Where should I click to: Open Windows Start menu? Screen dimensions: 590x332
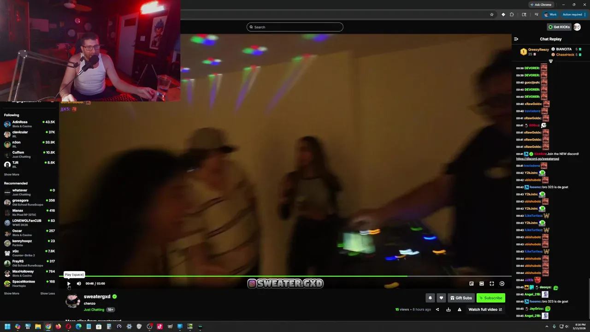tap(7, 326)
